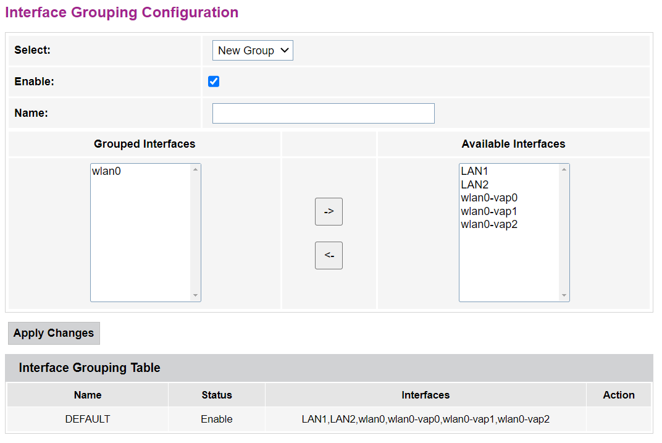Viewport: 662px width, 443px height.
Task: Click the right arrow move button
Action: coord(329,211)
